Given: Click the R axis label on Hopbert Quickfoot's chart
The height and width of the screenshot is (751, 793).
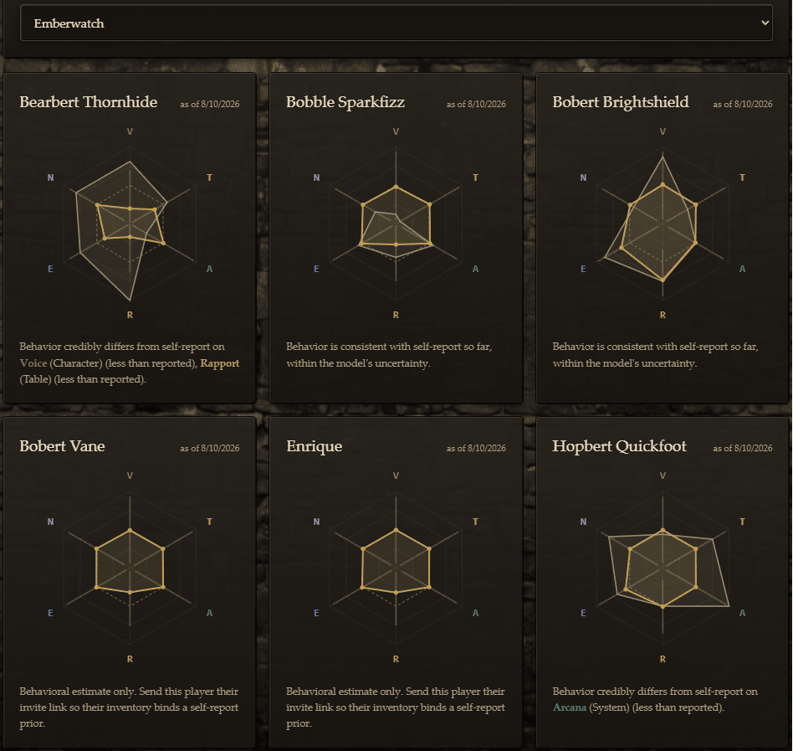Looking at the screenshot, I should pyautogui.click(x=663, y=659).
